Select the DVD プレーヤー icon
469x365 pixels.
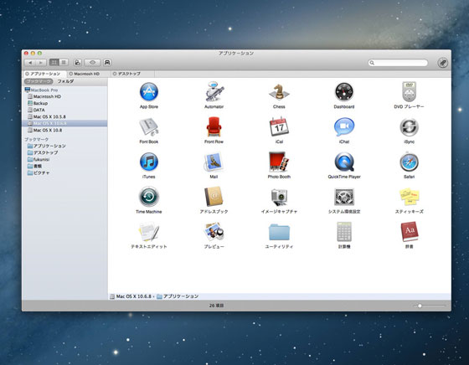coord(409,91)
